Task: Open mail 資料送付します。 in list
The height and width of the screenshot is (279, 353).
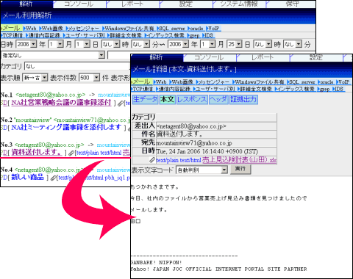Action: pyautogui.click(x=36, y=152)
